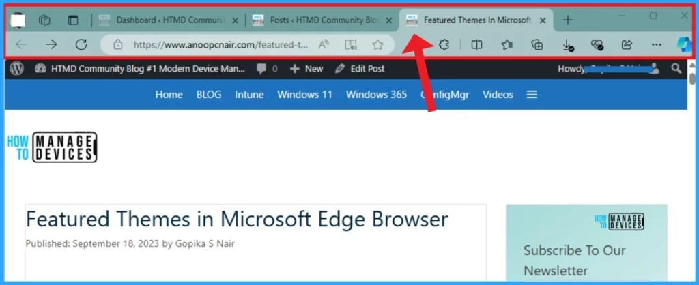Open the tab actions workspaces icon
699x285 pixels.
(44, 20)
